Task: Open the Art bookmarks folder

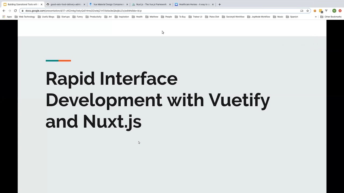Action: pyautogui.click(x=108, y=17)
